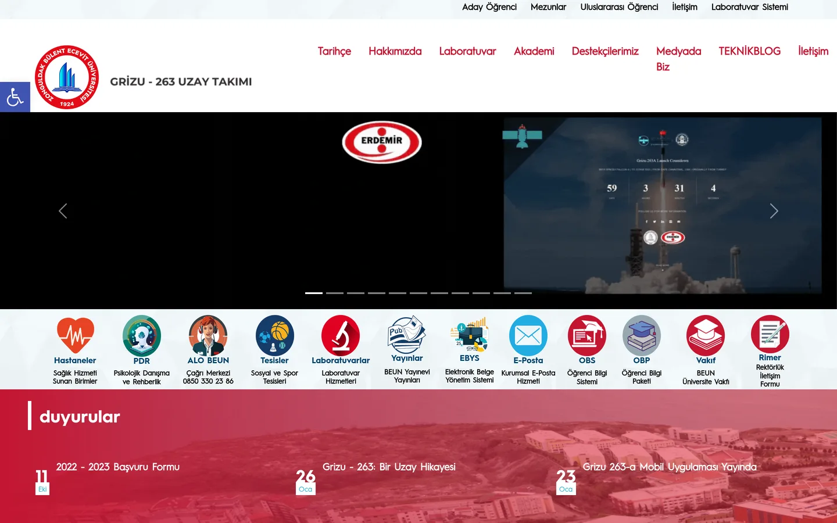Click the Sosyal ve Spor Tesisleri caption
Screen dimensions: 837x523
[x=274, y=377]
